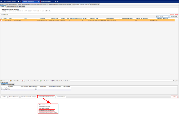Click the Encerrar Cotação button

click(x=61, y=97)
